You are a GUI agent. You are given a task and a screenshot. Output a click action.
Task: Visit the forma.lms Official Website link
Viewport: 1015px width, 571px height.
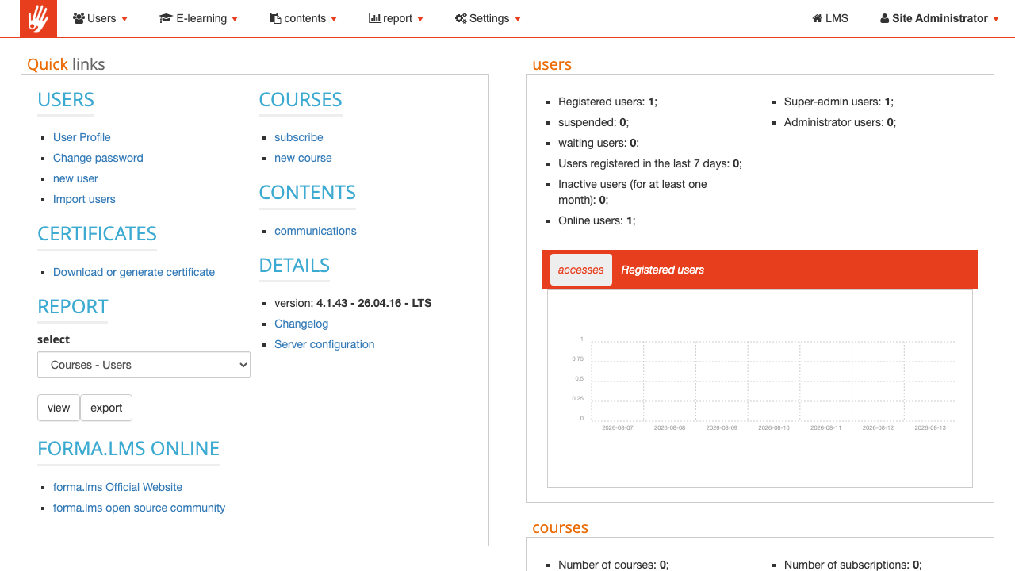click(x=117, y=487)
